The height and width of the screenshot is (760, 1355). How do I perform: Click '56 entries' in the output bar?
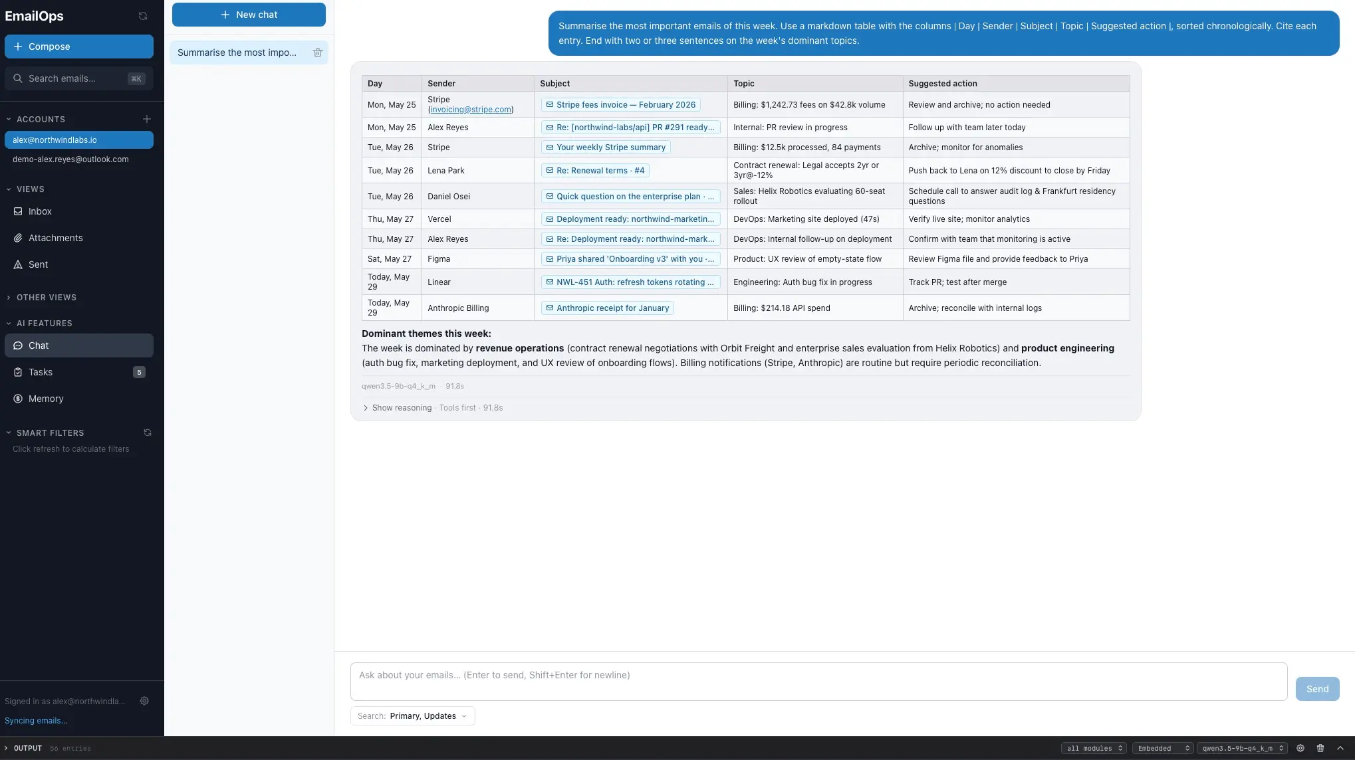click(x=70, y=749)
